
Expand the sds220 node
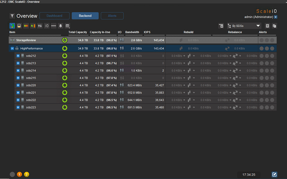18,85
